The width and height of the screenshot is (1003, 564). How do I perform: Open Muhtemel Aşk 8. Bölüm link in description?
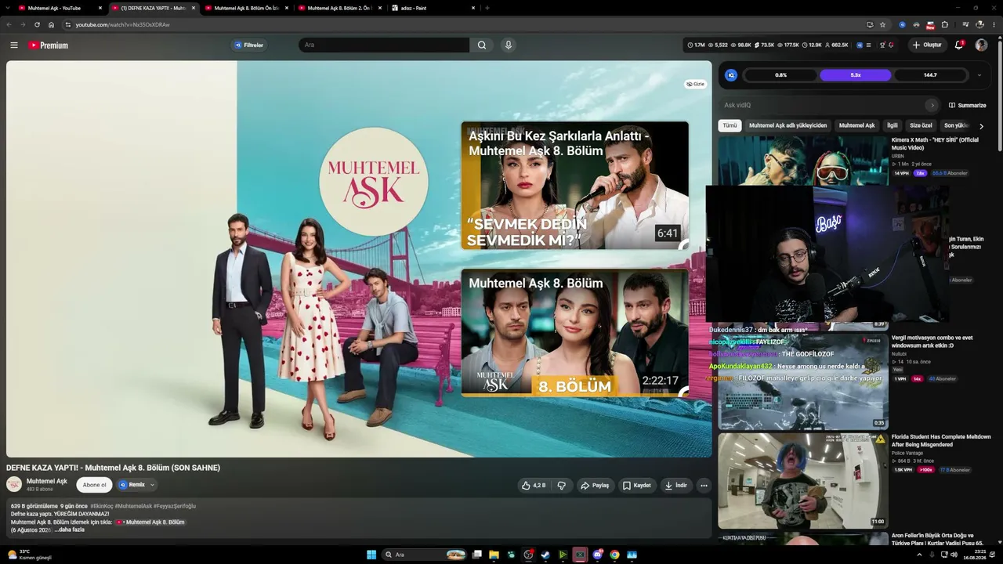150,522
